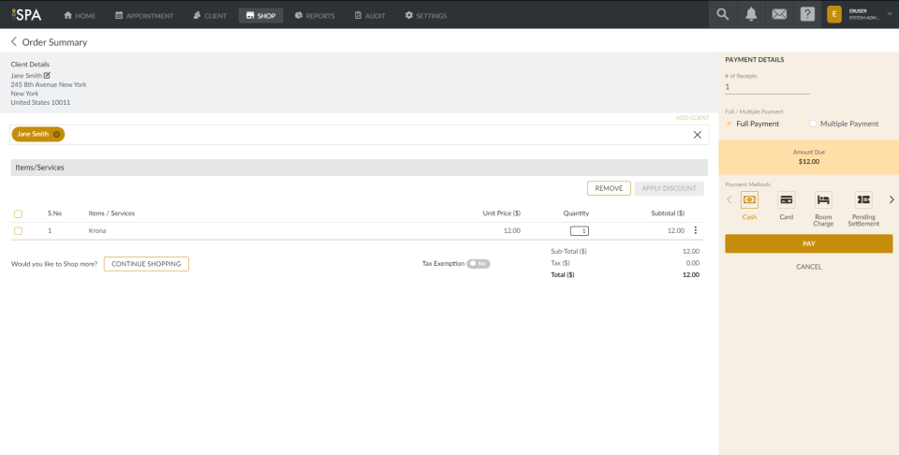Select Room Charge payment method
The width and height of the screenshot is (899, 455).
click(x=823, y=209)
